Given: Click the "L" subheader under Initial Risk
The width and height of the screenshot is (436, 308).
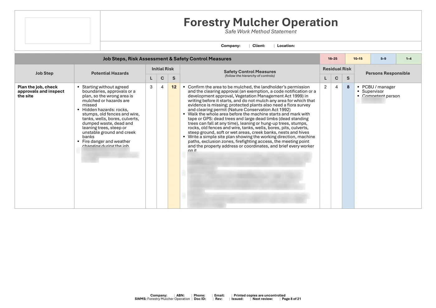Looking at the screenshot, I should 151,78.
